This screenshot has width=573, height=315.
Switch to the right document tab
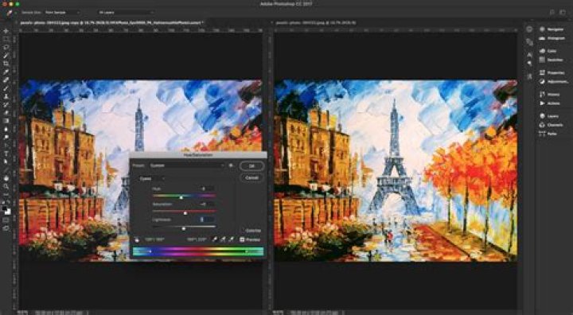pos(316,22)
